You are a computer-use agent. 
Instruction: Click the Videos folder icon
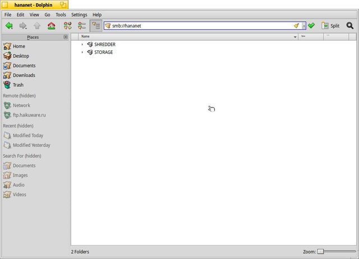point(7,195)
